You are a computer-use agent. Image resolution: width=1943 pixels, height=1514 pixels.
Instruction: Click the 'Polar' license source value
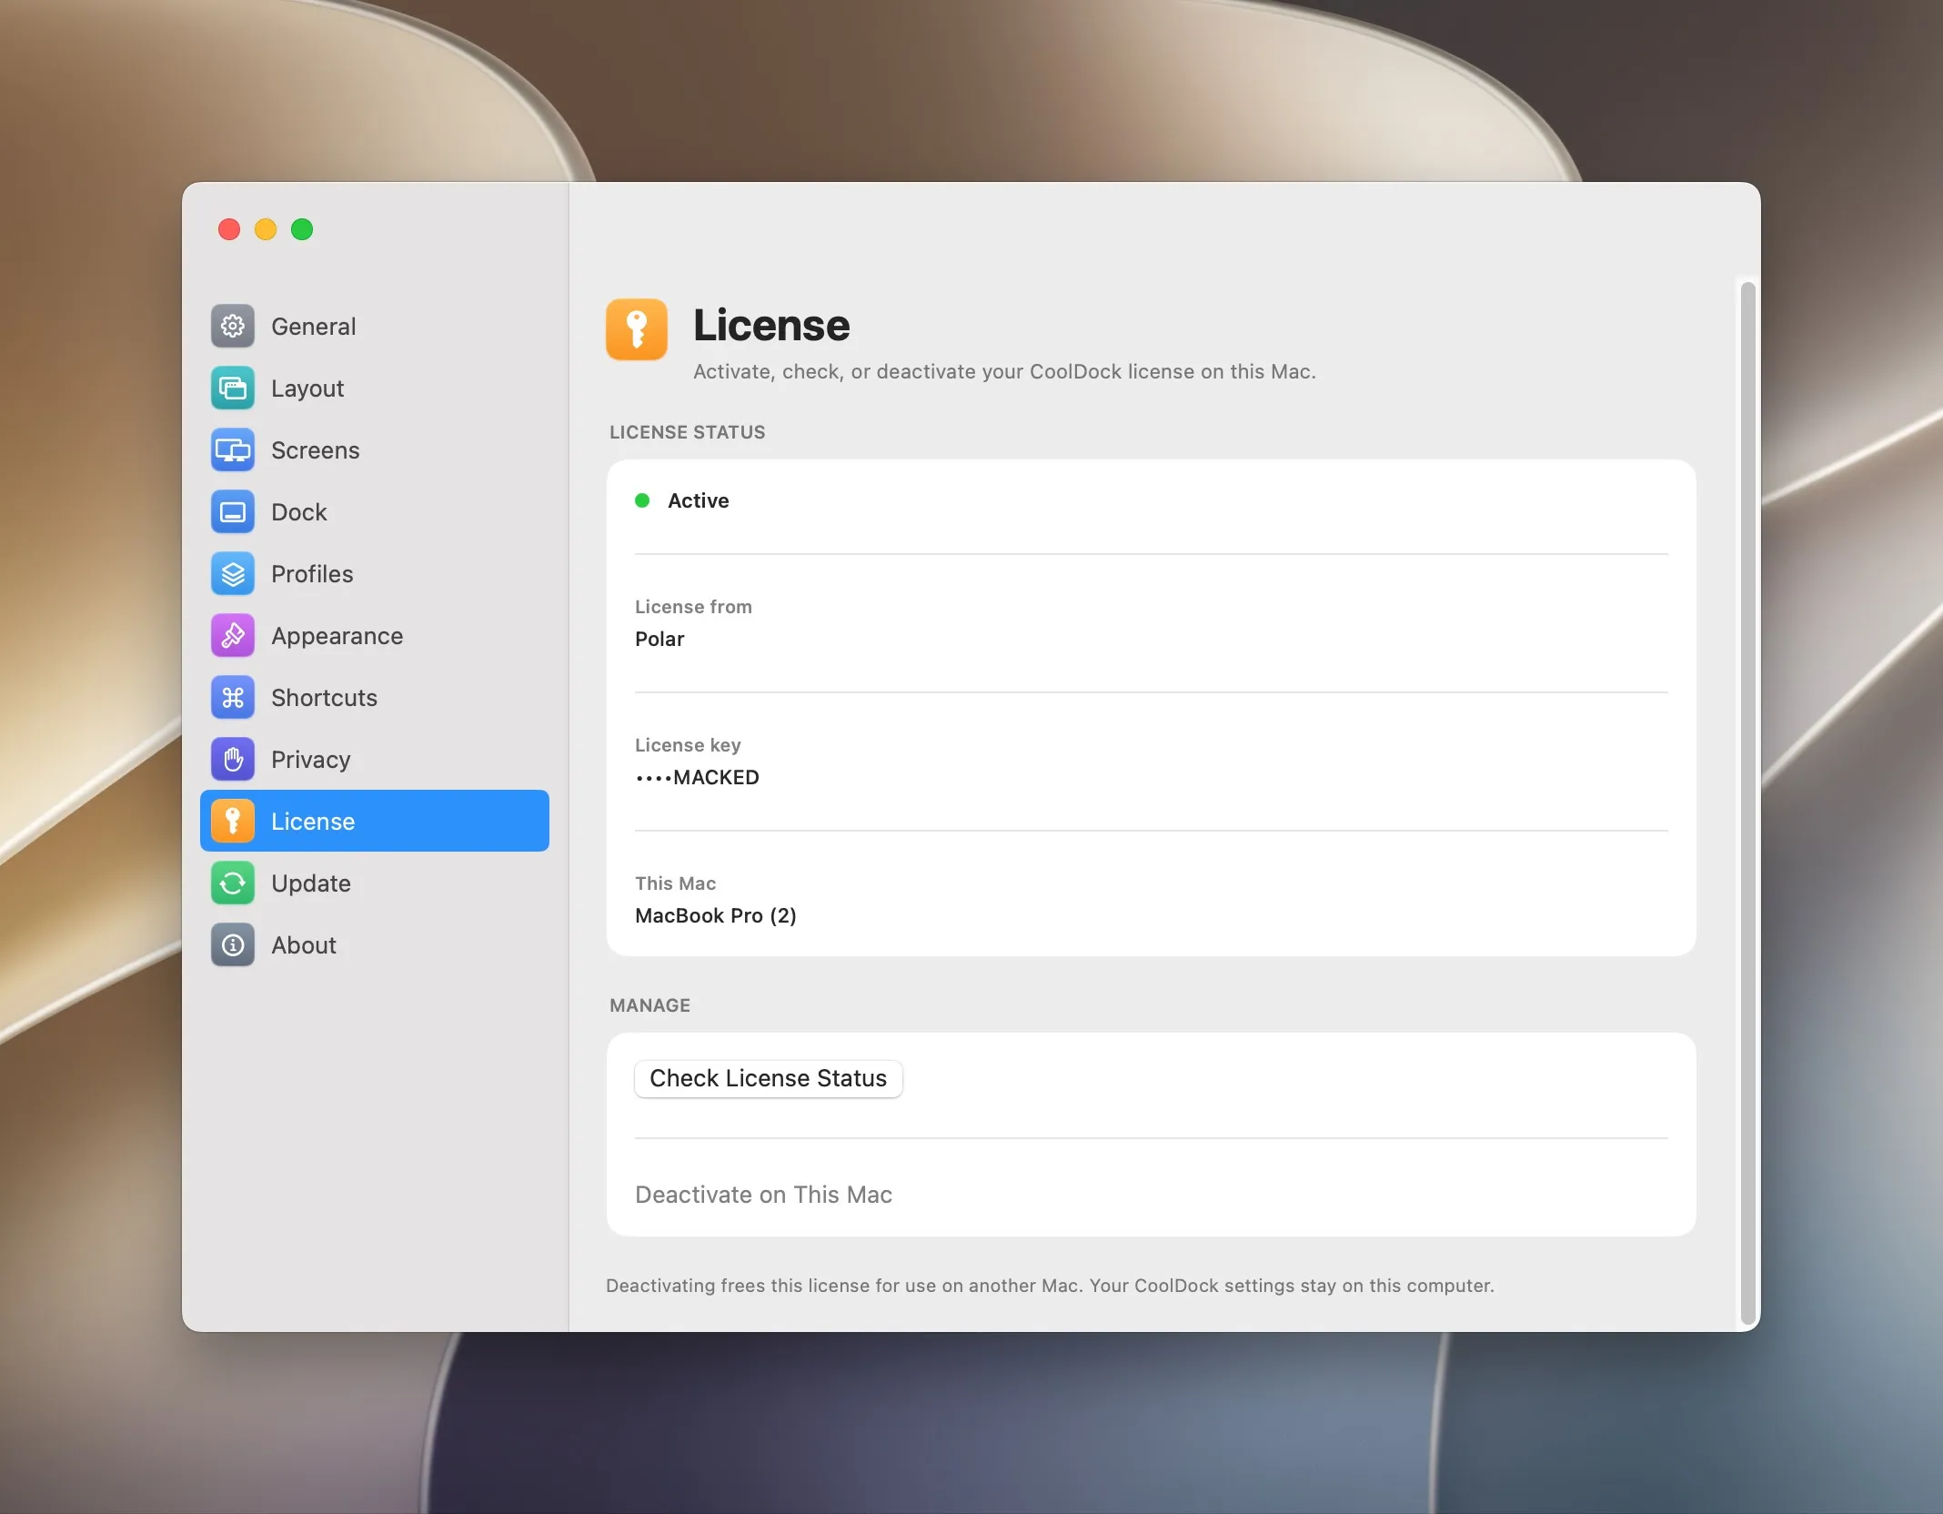(x=659, y=639)
